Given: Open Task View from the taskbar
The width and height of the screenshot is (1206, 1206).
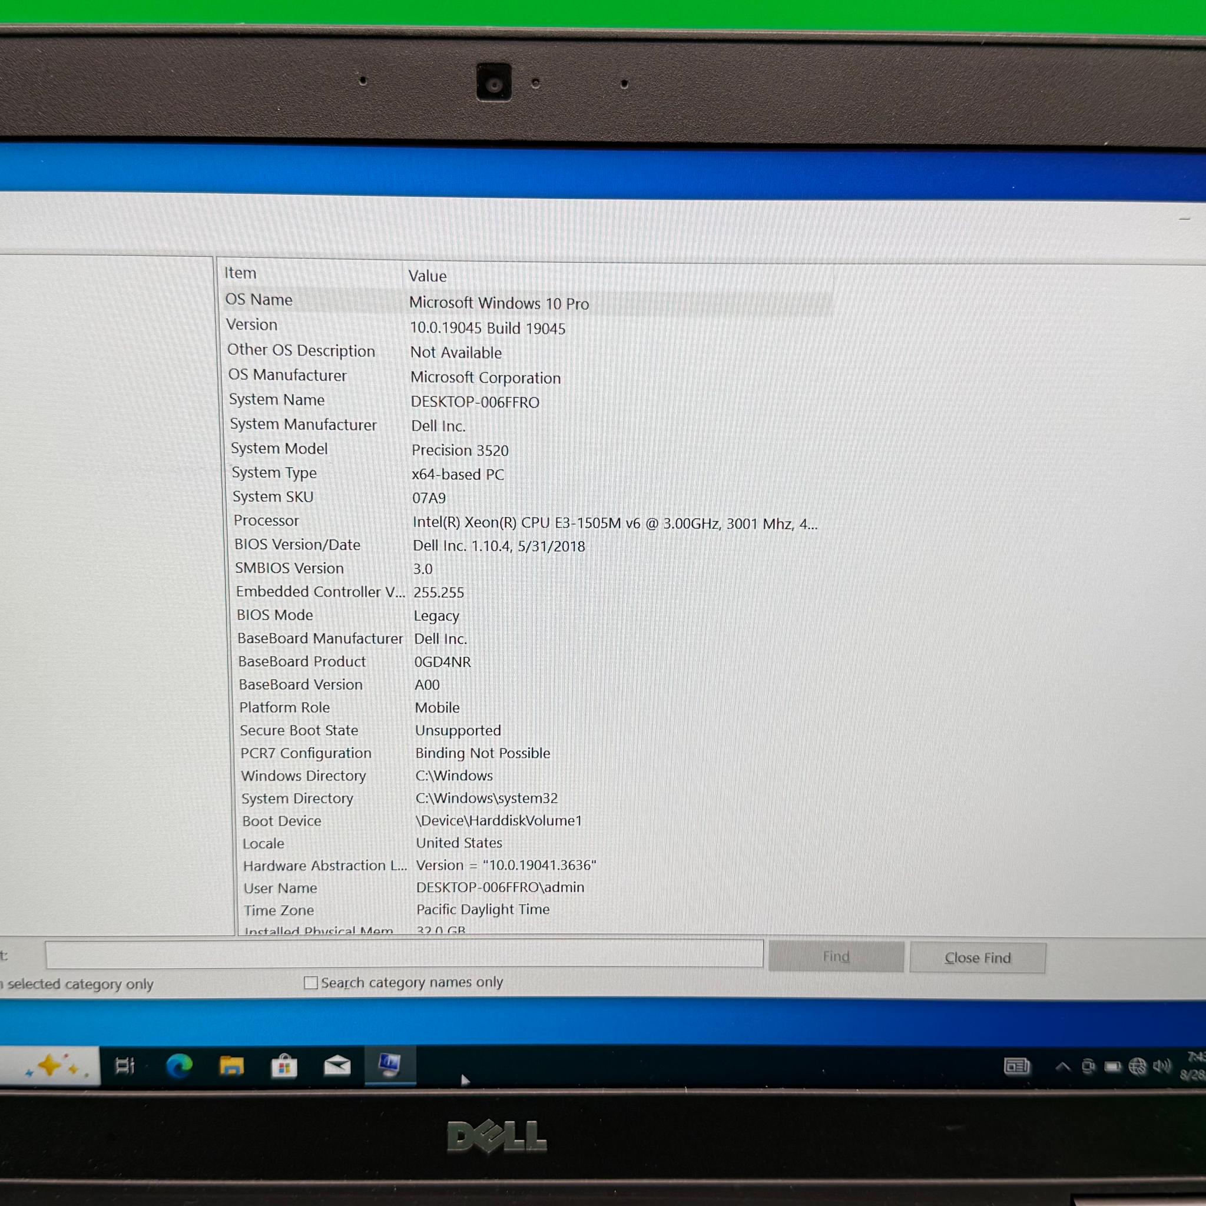Looking at the screenshot, I should tap(125, 1066).
